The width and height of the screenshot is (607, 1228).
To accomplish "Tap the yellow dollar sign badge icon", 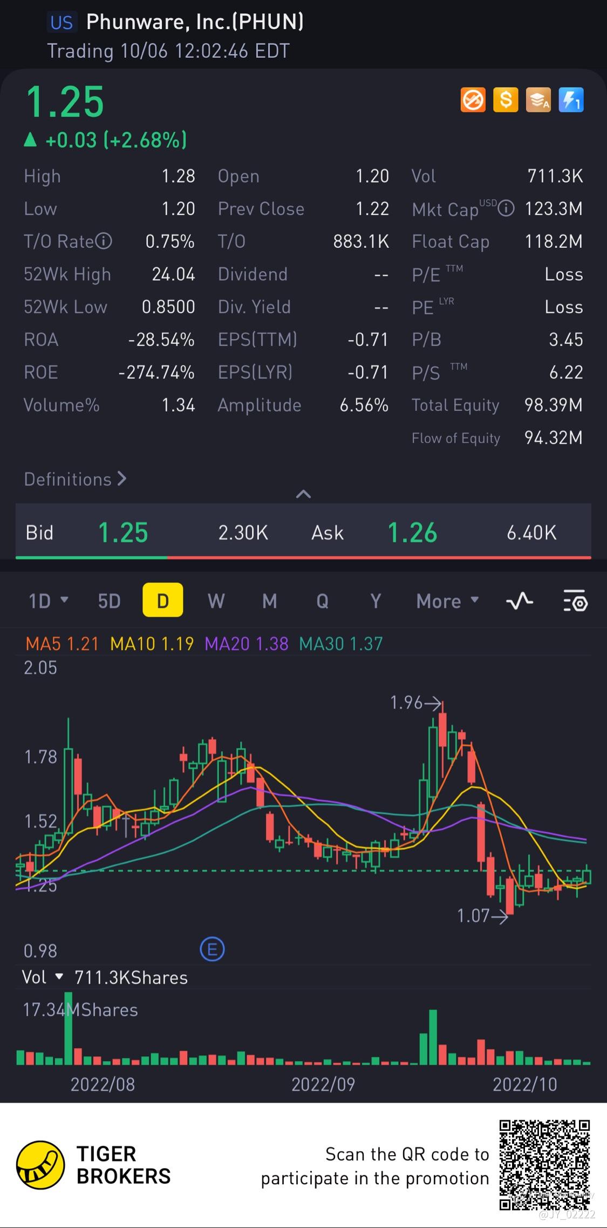I will tap(506, 100).
